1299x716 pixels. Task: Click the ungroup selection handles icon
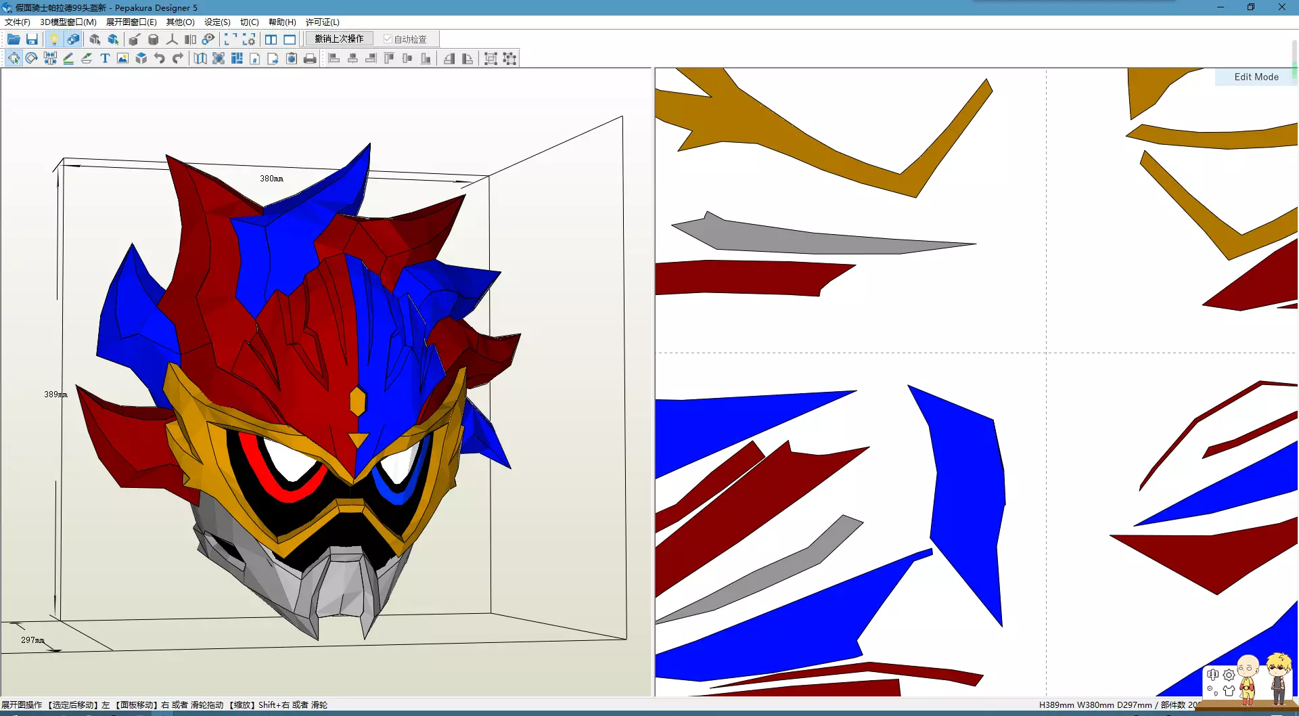point(509,58)
